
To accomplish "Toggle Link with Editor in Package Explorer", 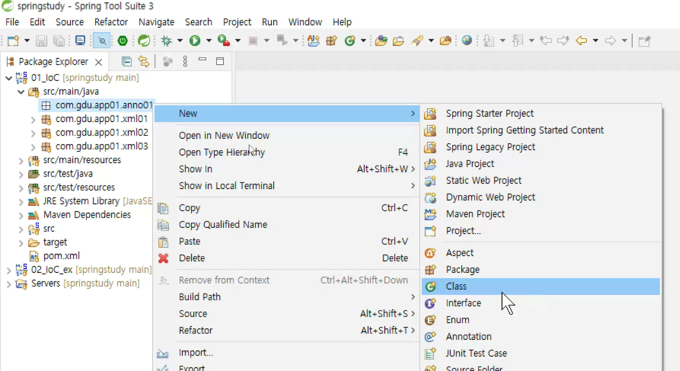I will click(144, 61).
